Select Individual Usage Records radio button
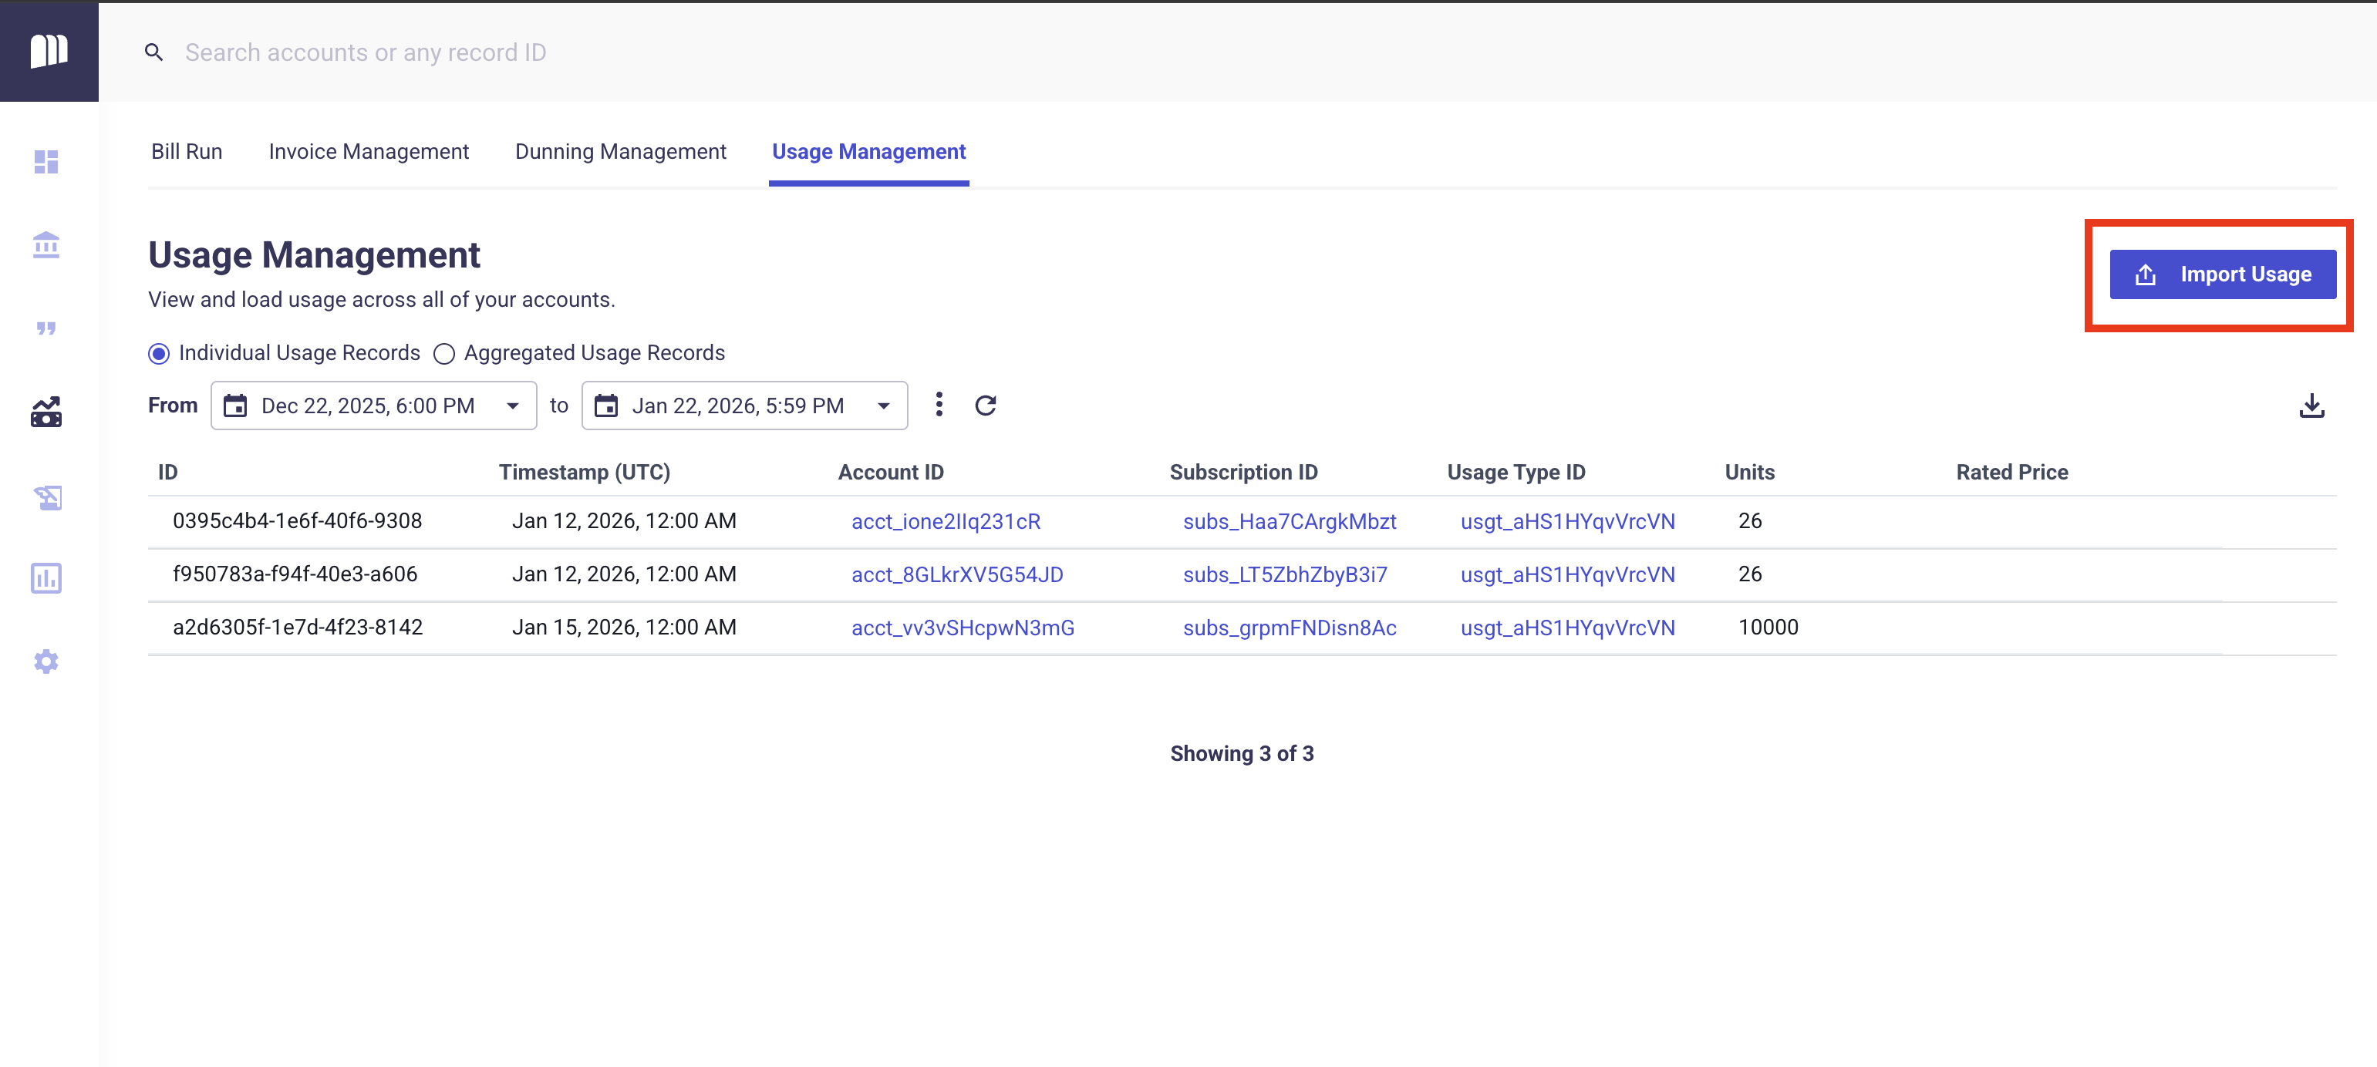Screen dimensions: 2377x1067 pyautogui.click(x=159, y=354)
